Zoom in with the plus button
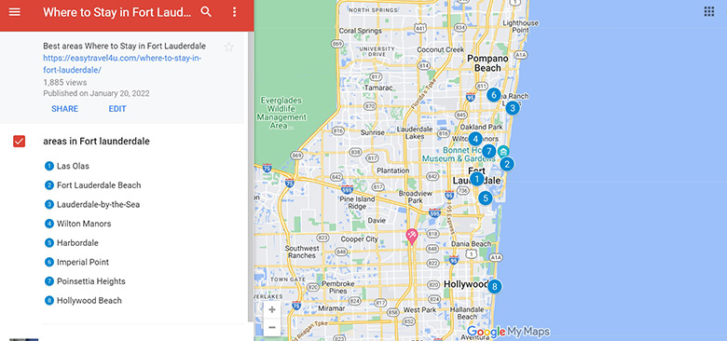Viewport: 727px width, 341px height. [x=272, y=310]
